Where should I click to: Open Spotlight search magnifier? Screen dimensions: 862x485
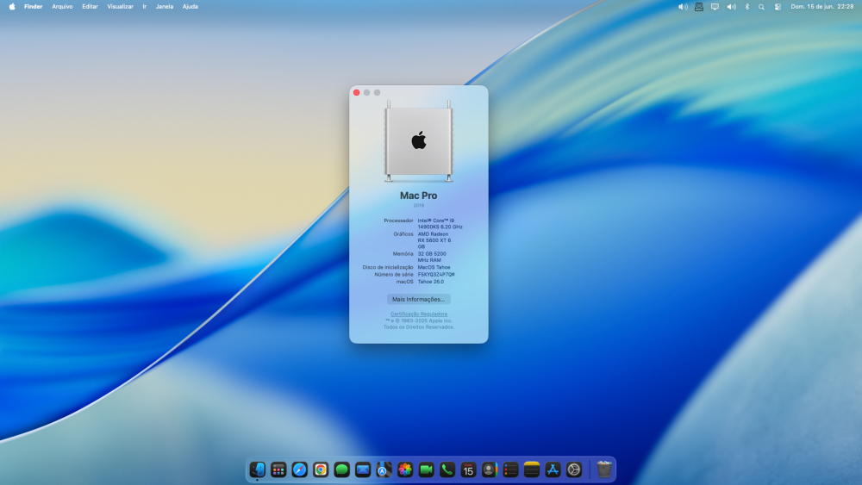(x=761, y=7)
